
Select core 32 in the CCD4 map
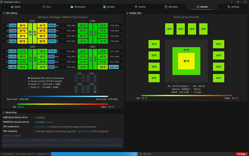pyautogui.click(x=95, y=92)
